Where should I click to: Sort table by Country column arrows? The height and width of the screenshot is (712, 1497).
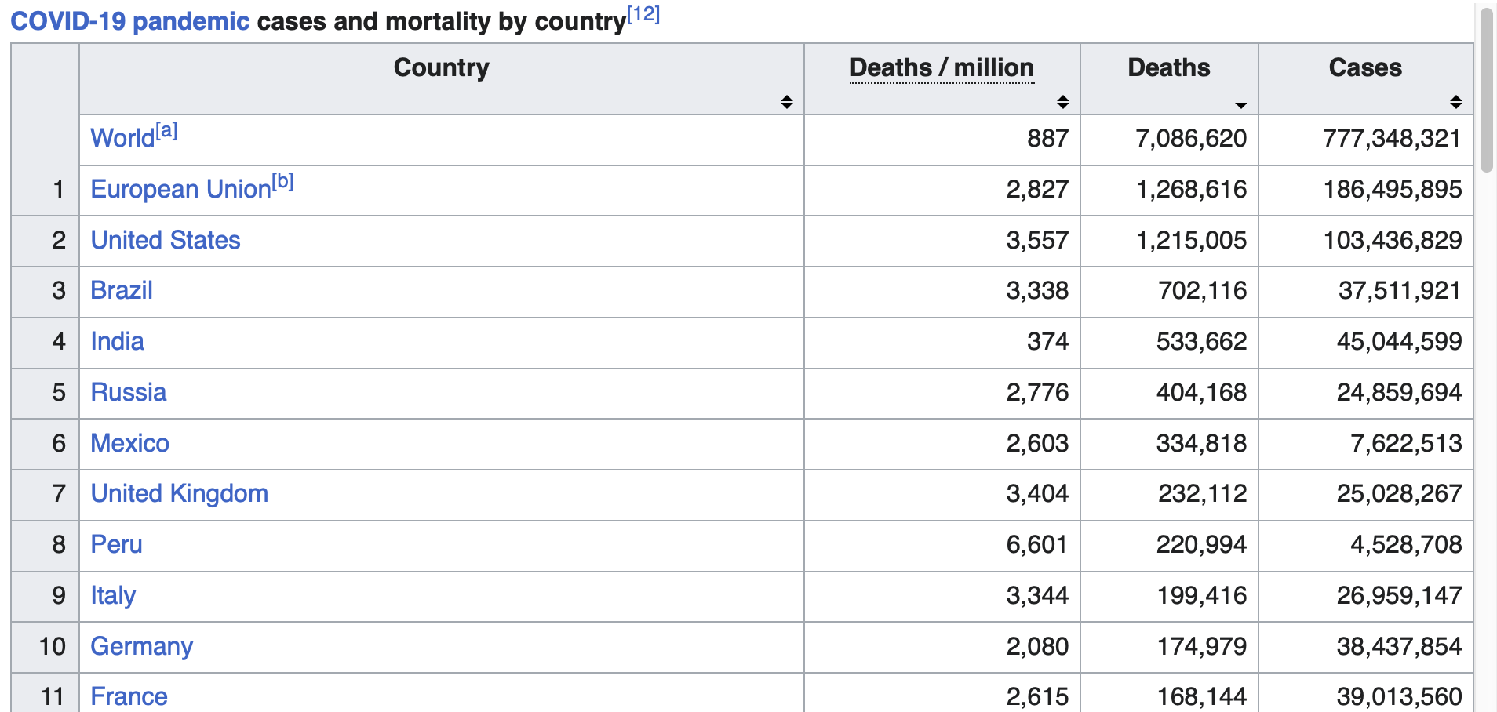[x=786, y=102]
